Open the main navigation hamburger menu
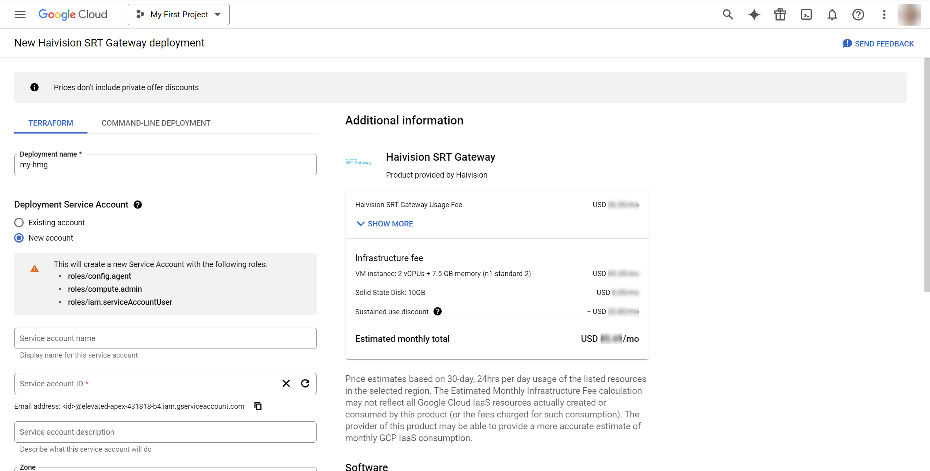 tap(20, 15)
